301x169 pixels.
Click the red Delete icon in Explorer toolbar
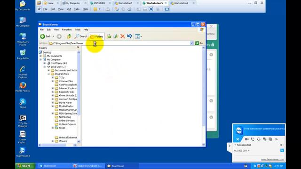click(x=122, y=36)
